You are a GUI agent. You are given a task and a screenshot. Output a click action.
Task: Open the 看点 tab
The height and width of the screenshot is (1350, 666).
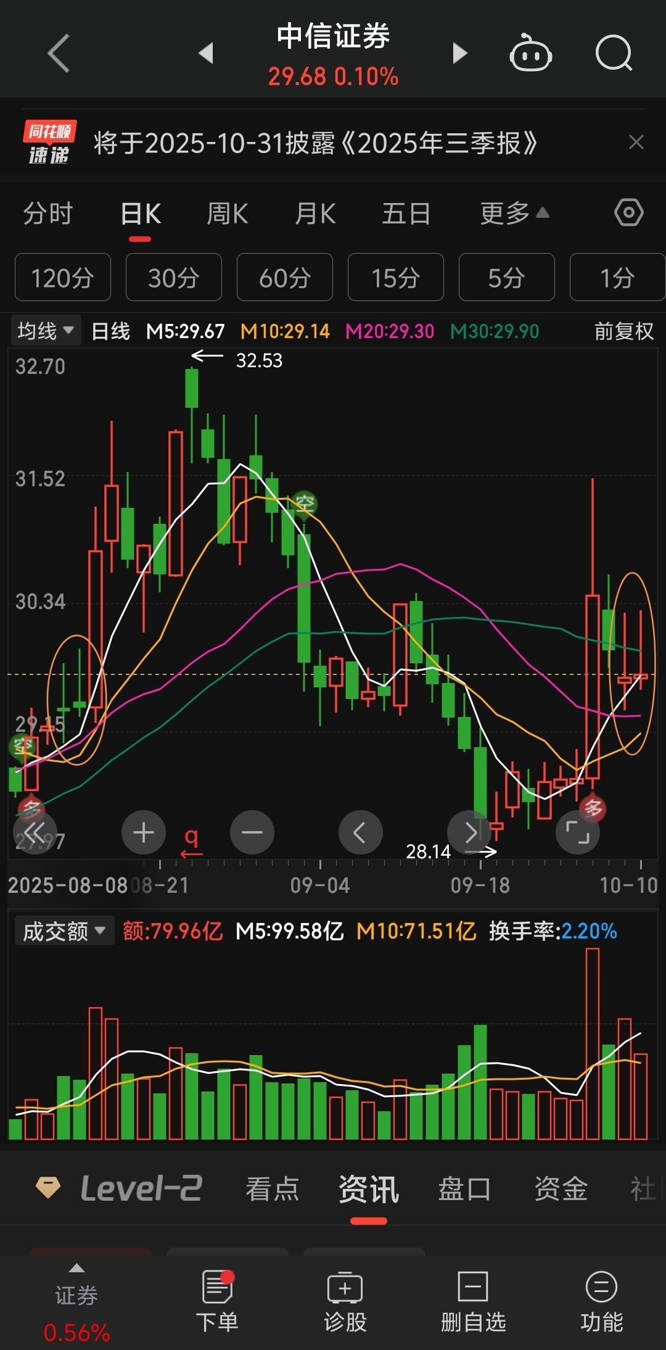coord(273,1188)
